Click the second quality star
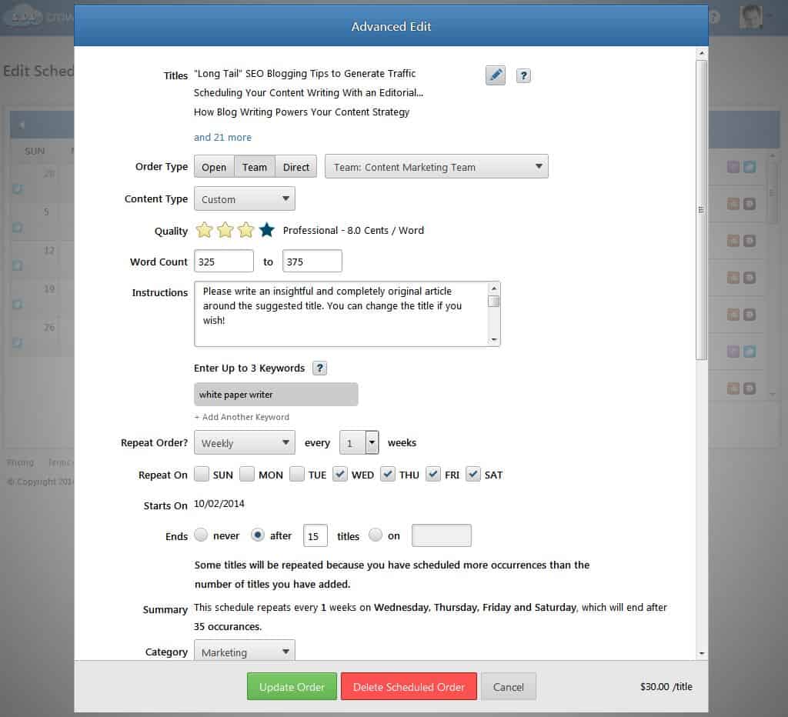788x717 pixels. tap(225, 230)
